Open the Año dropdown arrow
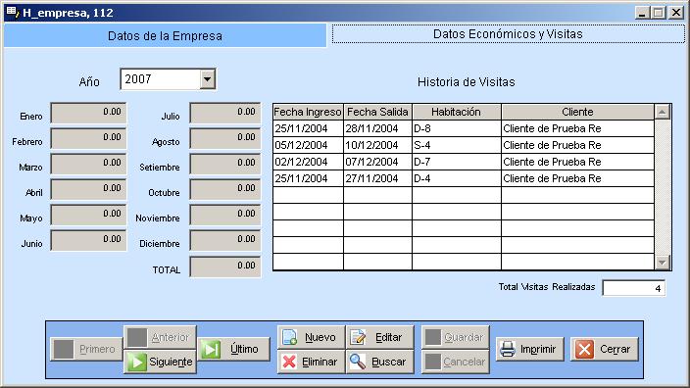Image resolution: width=690 pixels, height=388 pixels. click(x=207, y=79)
